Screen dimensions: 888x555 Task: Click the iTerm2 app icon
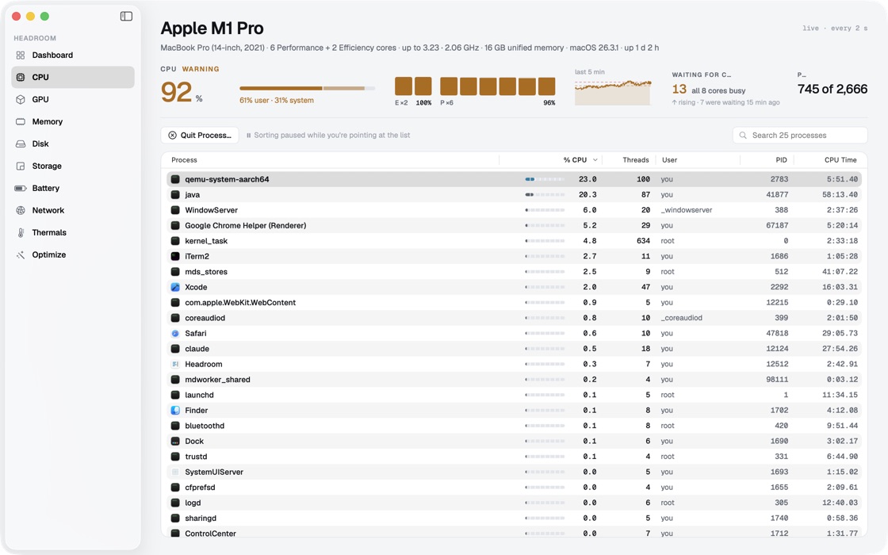(x=175, y=256)
